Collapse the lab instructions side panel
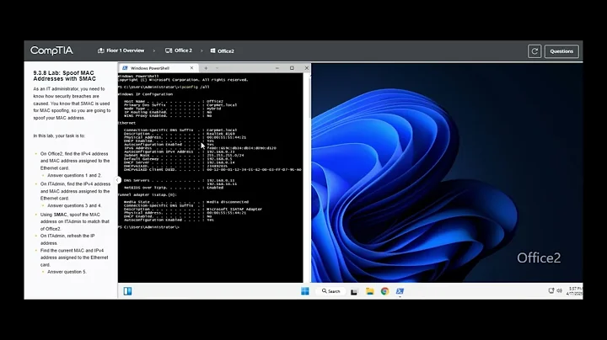 click(x=118, y=179)
